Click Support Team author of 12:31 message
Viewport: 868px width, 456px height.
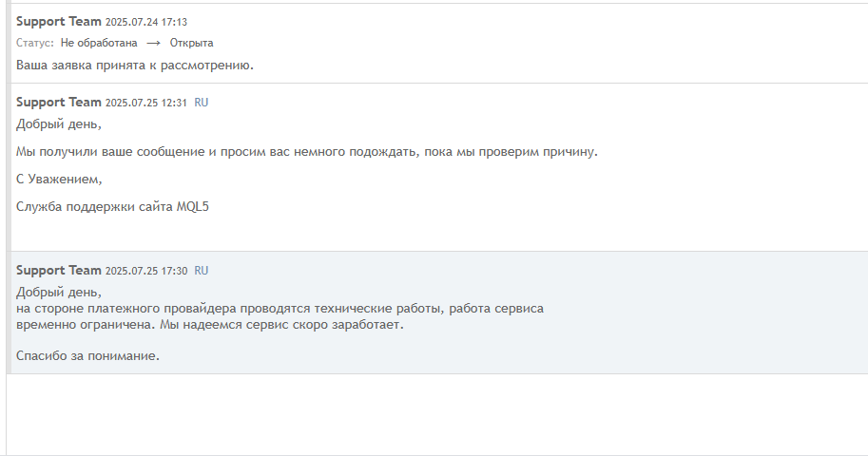59,103
